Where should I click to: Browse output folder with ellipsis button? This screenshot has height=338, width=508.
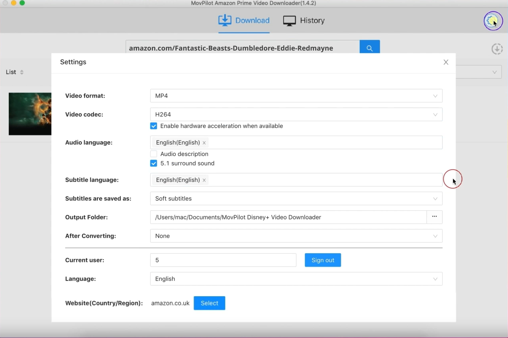pos(434,217)
